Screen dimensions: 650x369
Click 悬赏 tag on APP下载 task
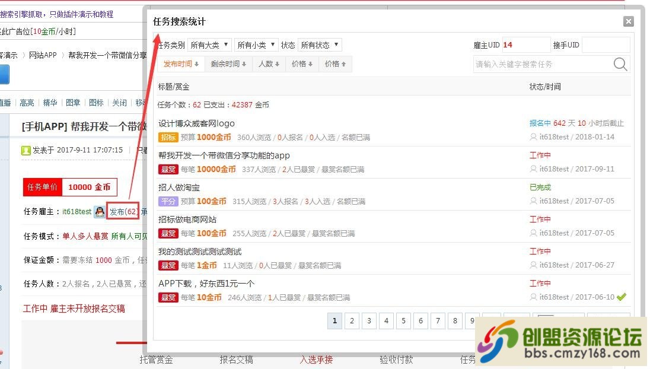click(x=168, y=297)
